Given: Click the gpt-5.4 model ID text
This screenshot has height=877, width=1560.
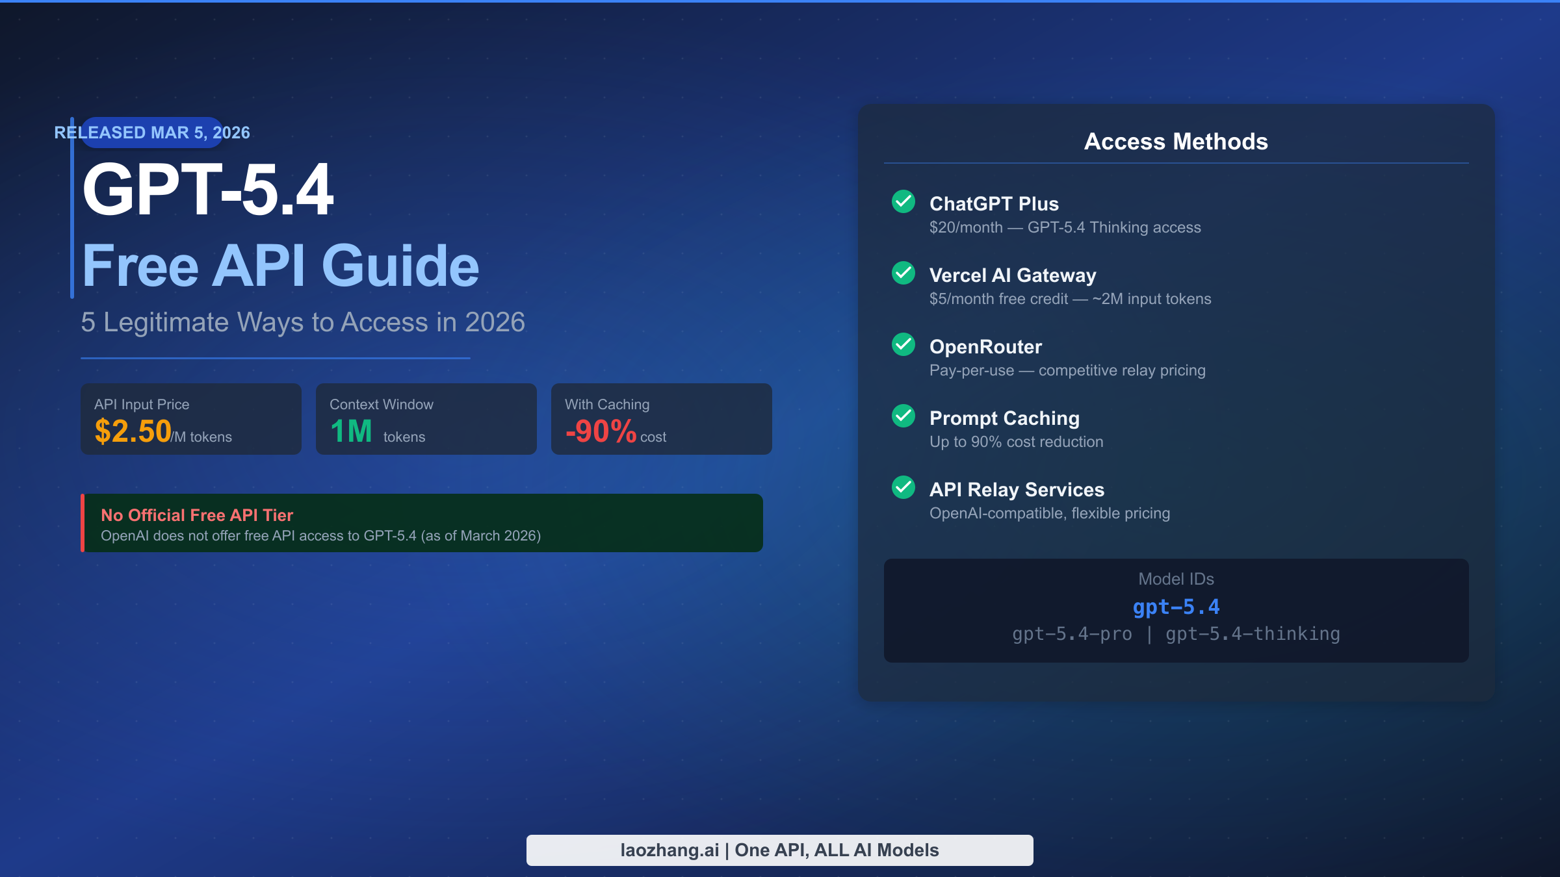Looking at the screenshot, I should 1176,607.
